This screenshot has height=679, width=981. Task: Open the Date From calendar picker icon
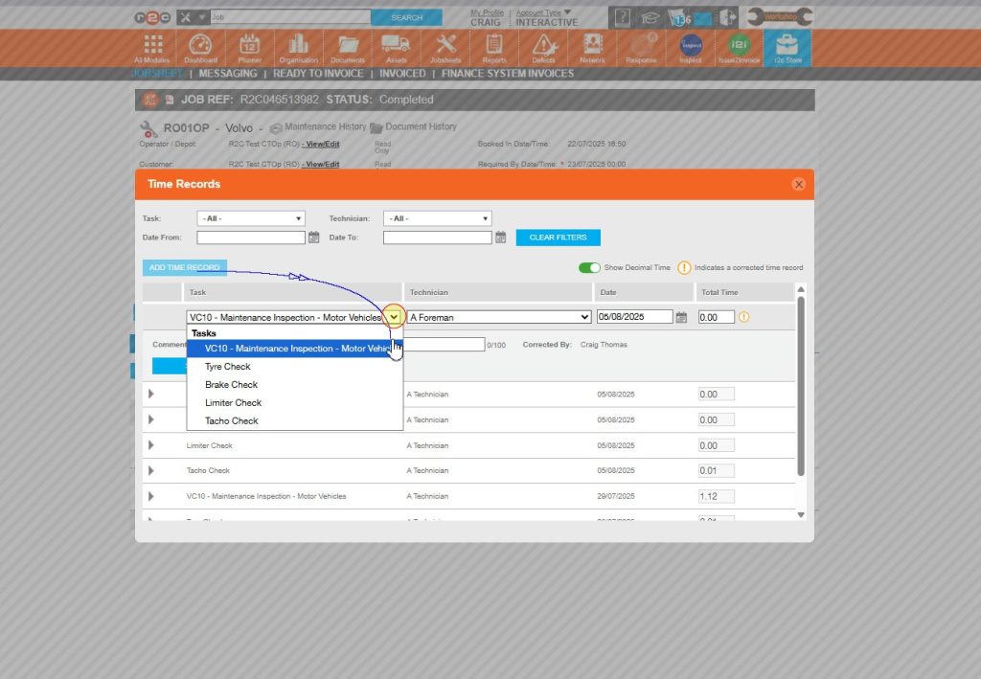(314, 238)
